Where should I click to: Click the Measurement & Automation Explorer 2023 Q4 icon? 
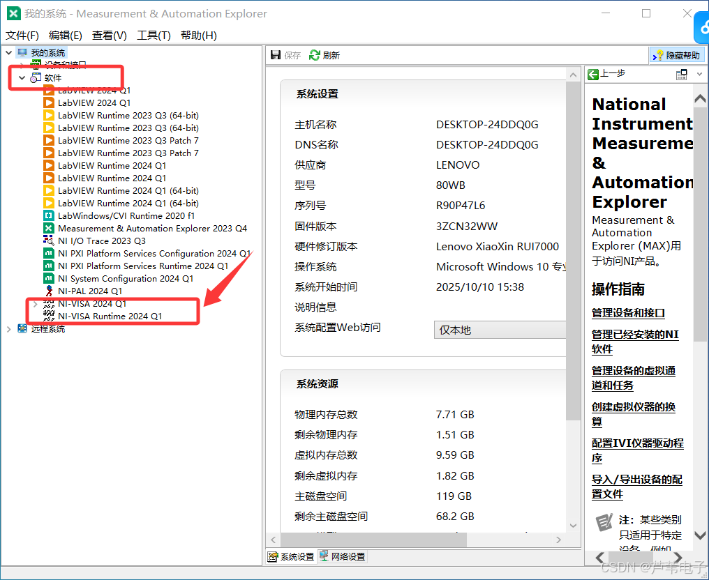[49, 228]
